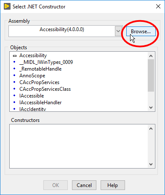This screenshot has width=165, height=195.
Task: Select the __MIDL_IWinTypes_0009 object
Action: [46, 62]
